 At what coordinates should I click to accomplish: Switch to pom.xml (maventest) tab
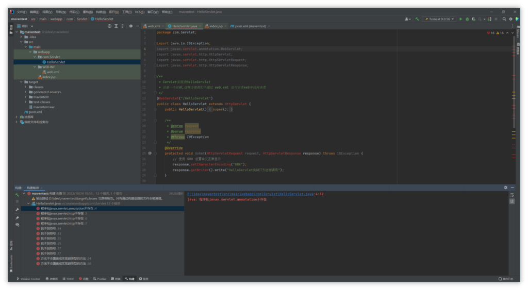pyautogui.click(x=250, y=26)
